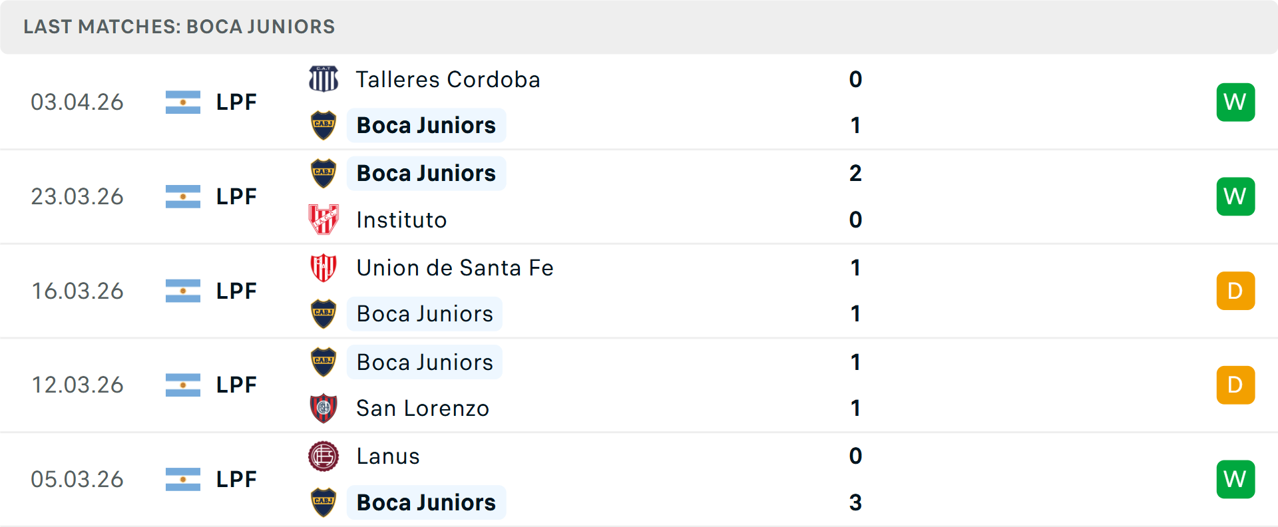Click the score 3 from the Lanus match
Viewport: 1278px width, 527px height.
856,503
